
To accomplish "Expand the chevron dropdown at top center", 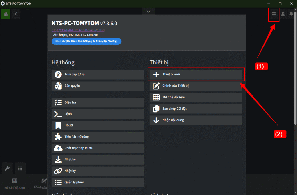I will point(148,11).
